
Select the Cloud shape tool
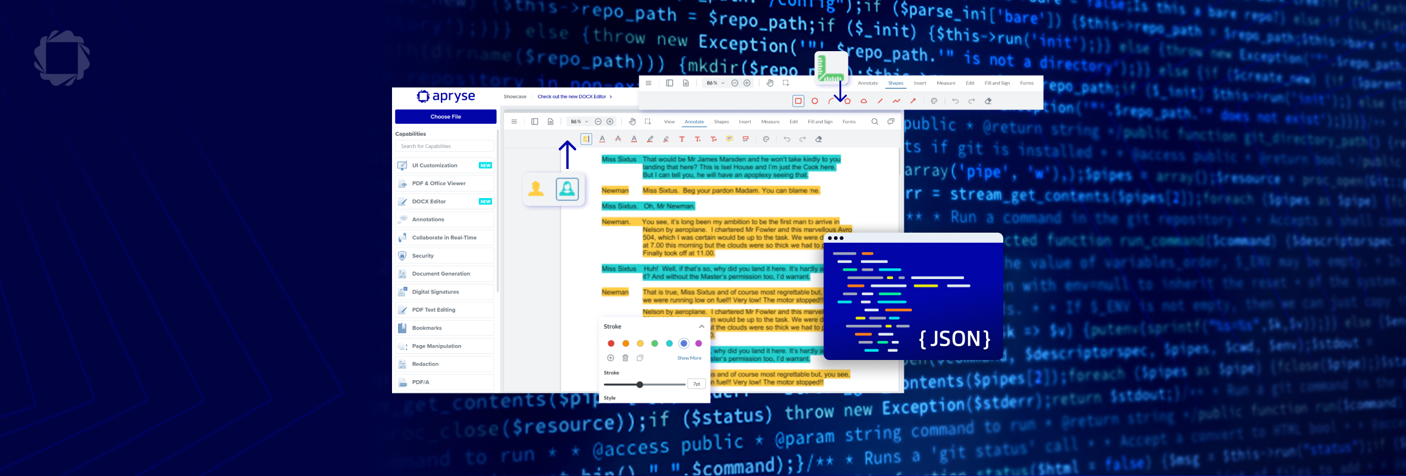click(863, 101)
